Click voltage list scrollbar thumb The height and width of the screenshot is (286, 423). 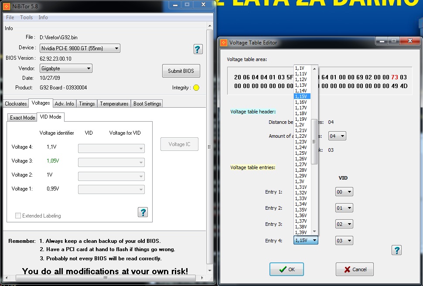pyautogui.click(x=314, y=142)
